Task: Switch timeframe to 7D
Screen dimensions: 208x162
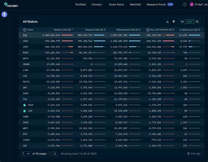Action: point(197,22)
